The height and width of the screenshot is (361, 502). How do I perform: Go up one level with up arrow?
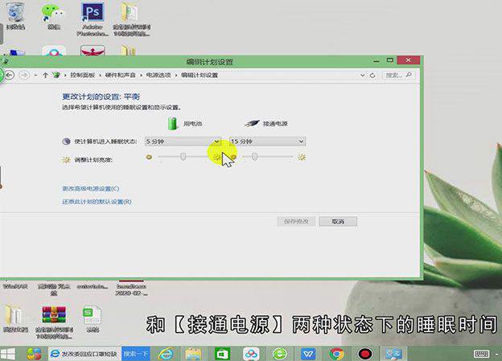(45, 76)
